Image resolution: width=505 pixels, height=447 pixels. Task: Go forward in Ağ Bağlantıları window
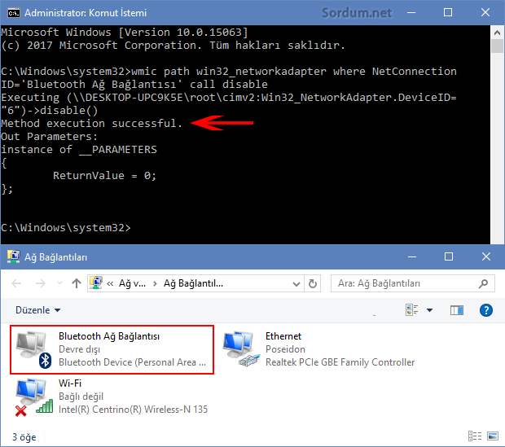point(40,283)
